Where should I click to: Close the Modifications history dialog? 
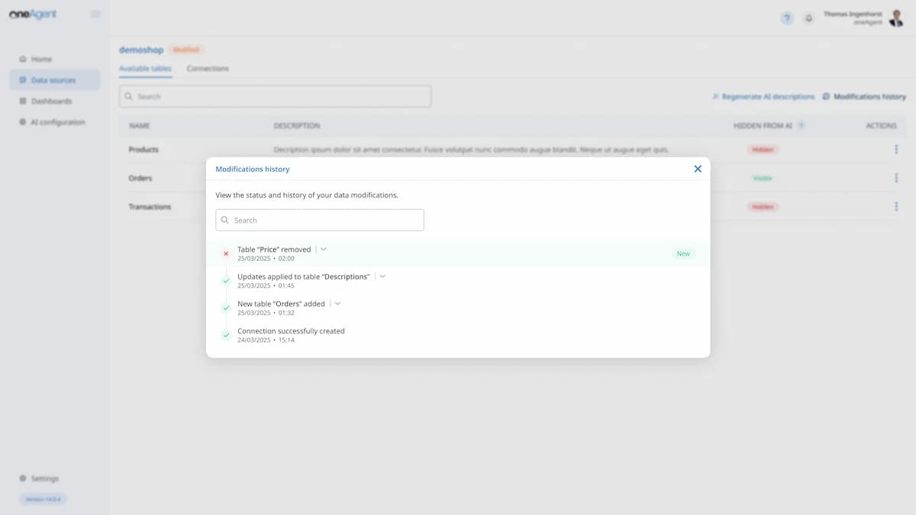click(697, 169)
